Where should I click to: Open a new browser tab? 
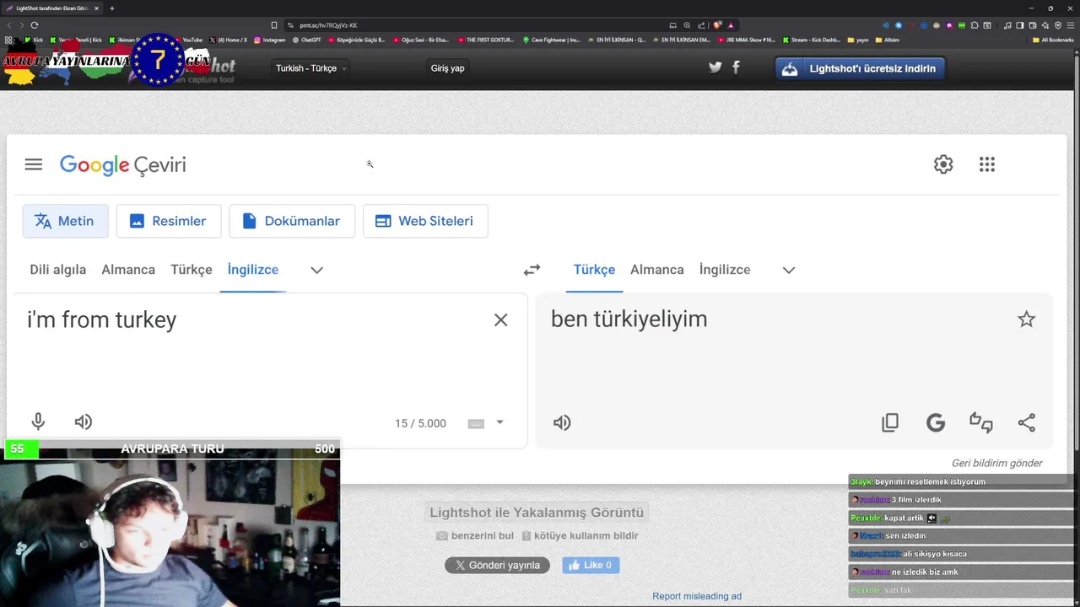pos(111,8)
